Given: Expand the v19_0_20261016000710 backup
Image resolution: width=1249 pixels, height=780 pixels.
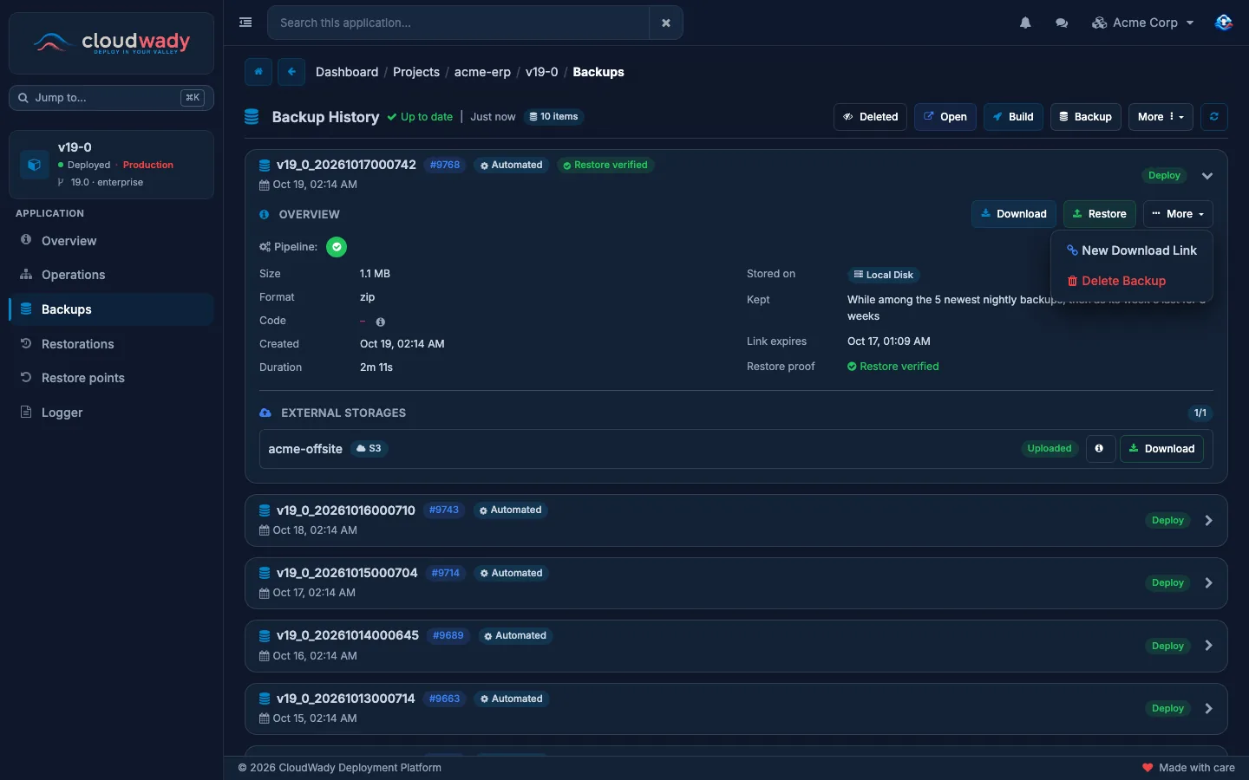Looking at the screenshot, I should point(1208,521).
